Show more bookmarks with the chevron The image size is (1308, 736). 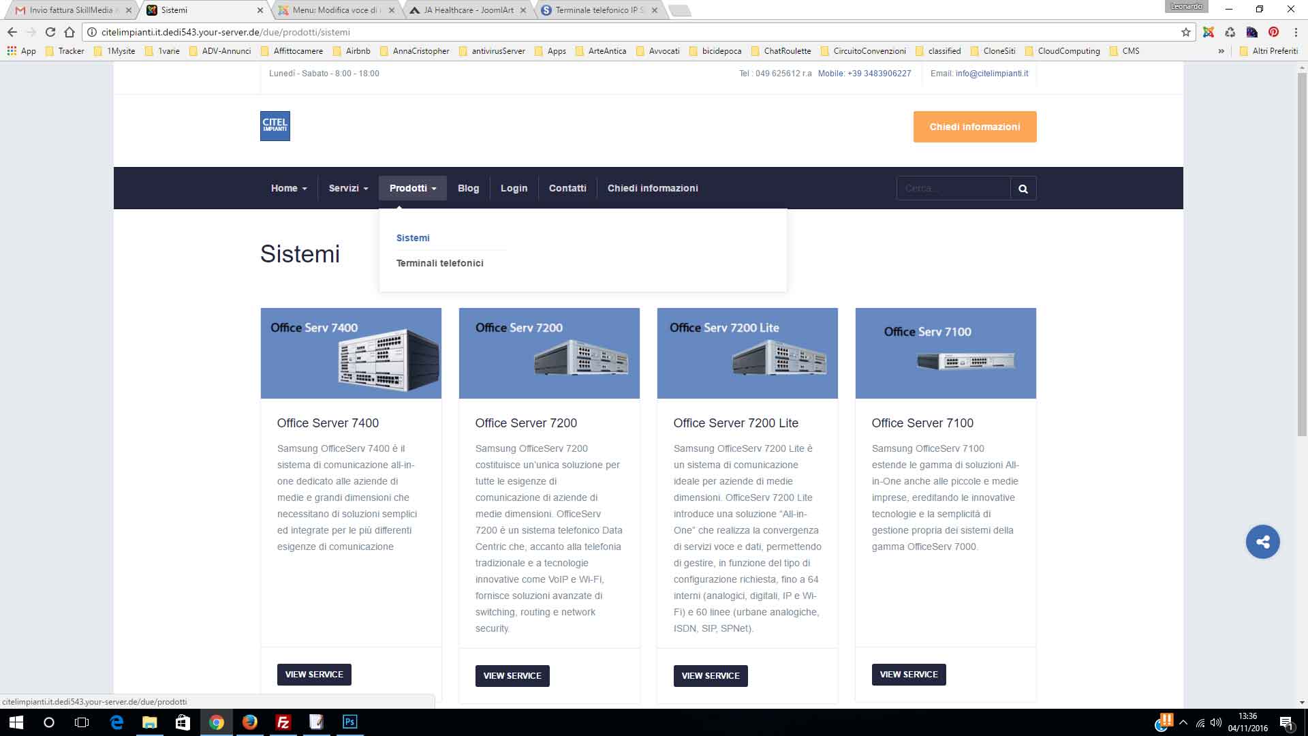[1221, 51]
